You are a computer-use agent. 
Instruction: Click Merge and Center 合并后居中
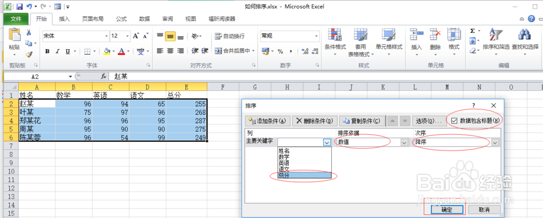pyautogui.click(x=235, y=51)
